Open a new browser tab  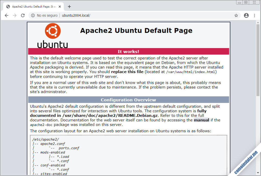(69, 7)
